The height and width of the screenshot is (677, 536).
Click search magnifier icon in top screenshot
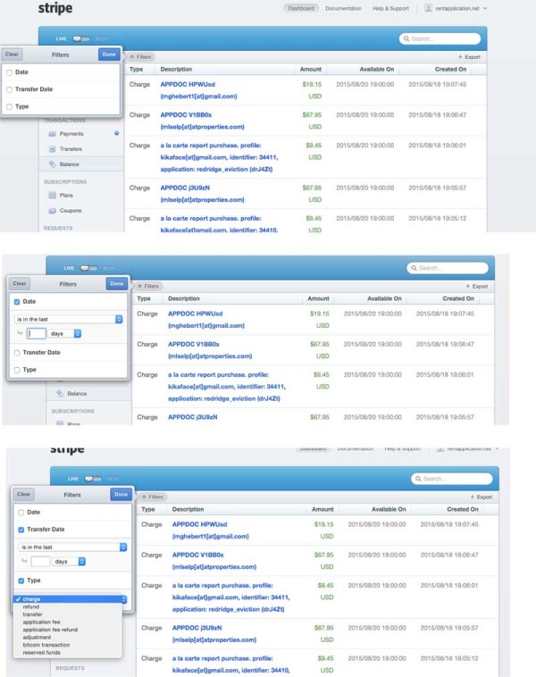pos(406,39)
